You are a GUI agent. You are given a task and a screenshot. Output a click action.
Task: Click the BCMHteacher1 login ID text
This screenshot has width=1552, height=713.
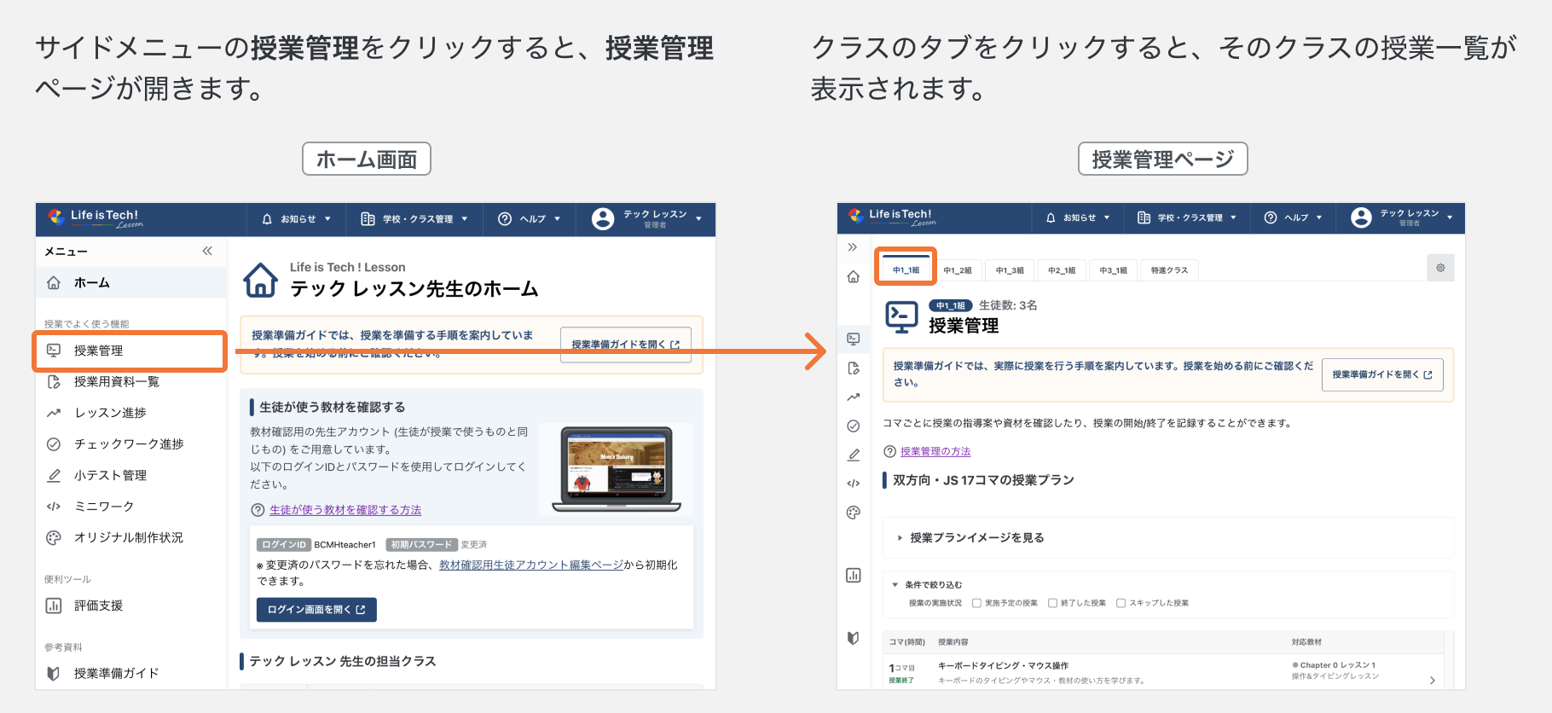(x=345, y=545)
